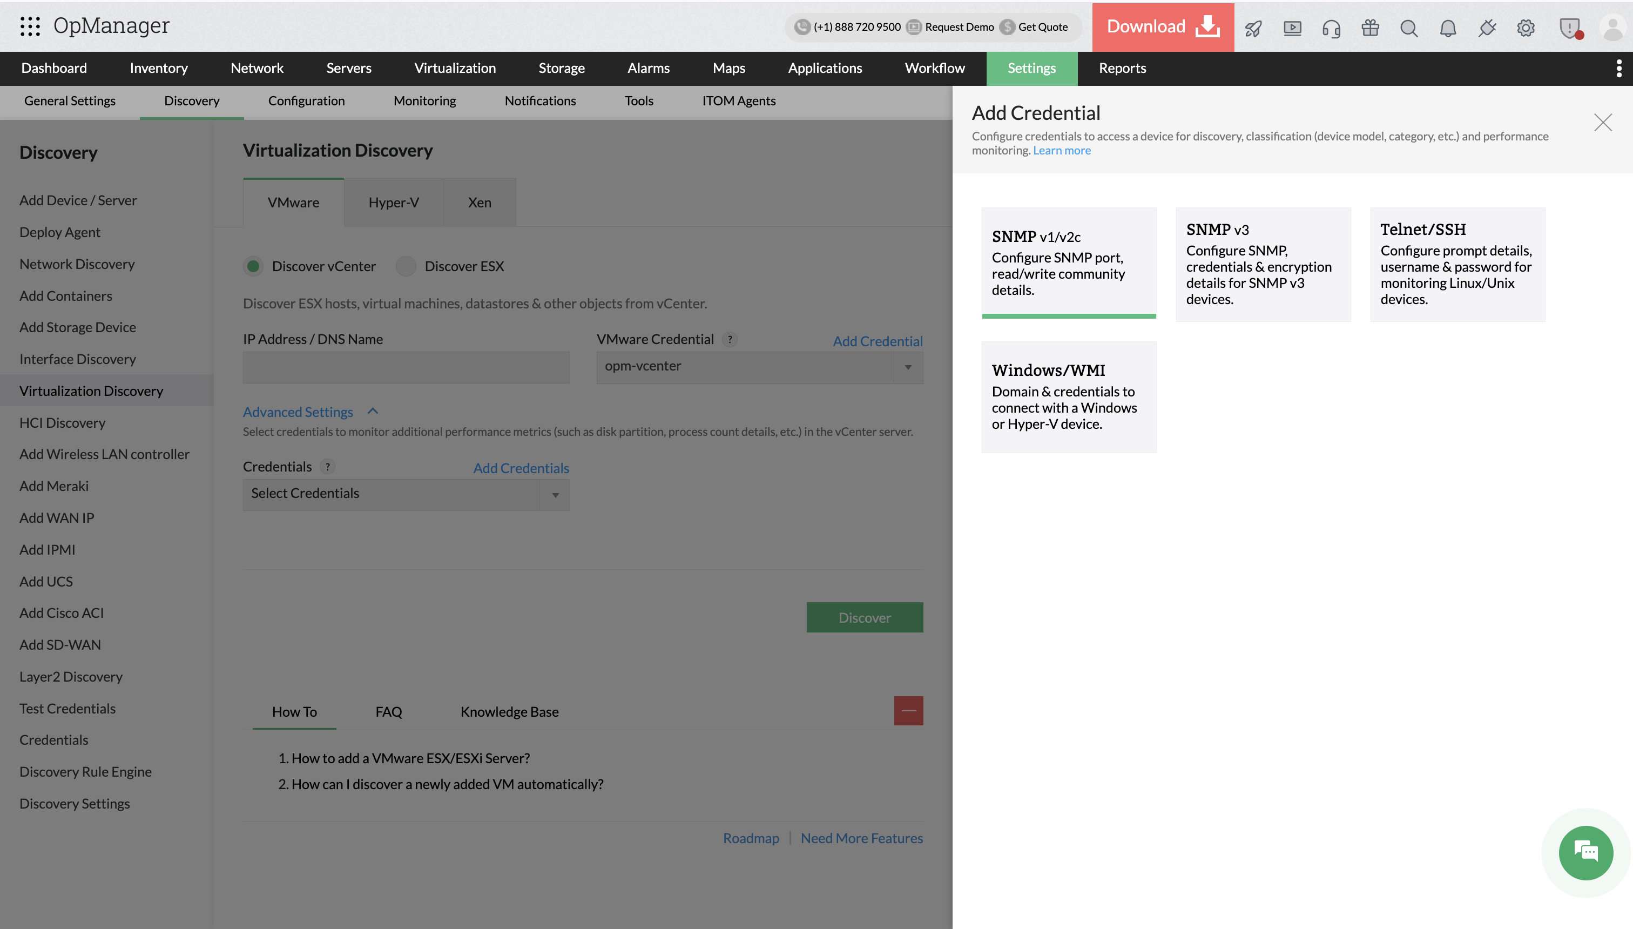Expand the Select Credentials dropdown
Viewport: 1633px width, 929px height.
(406, 494)
